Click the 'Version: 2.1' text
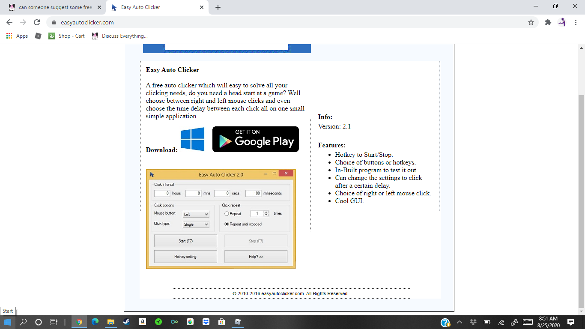Screen dimensions: 585x329 pyautogui.click(x=334, y=126)
